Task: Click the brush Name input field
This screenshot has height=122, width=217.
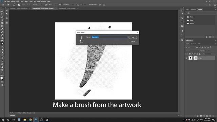Action: pos(109,37)
